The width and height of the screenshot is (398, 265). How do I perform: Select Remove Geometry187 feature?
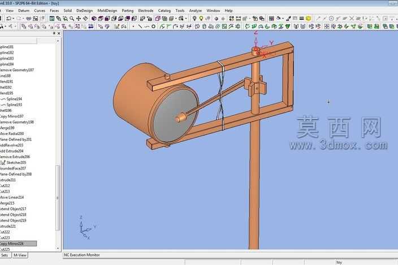pos(17,70)
